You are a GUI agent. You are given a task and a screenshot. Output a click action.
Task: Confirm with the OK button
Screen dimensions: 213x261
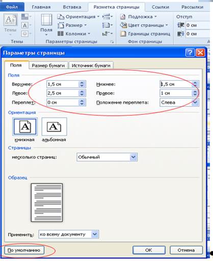click(x=149, y=250)
